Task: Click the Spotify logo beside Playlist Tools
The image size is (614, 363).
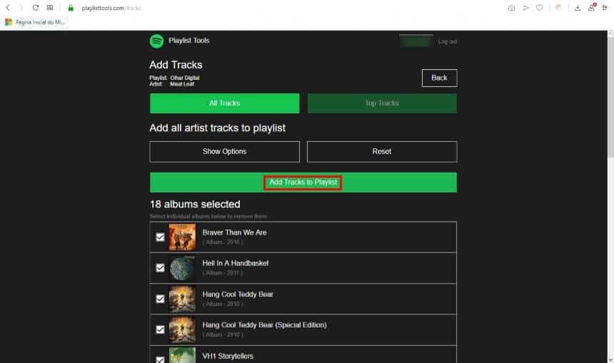Action: [x=156, y=41]
